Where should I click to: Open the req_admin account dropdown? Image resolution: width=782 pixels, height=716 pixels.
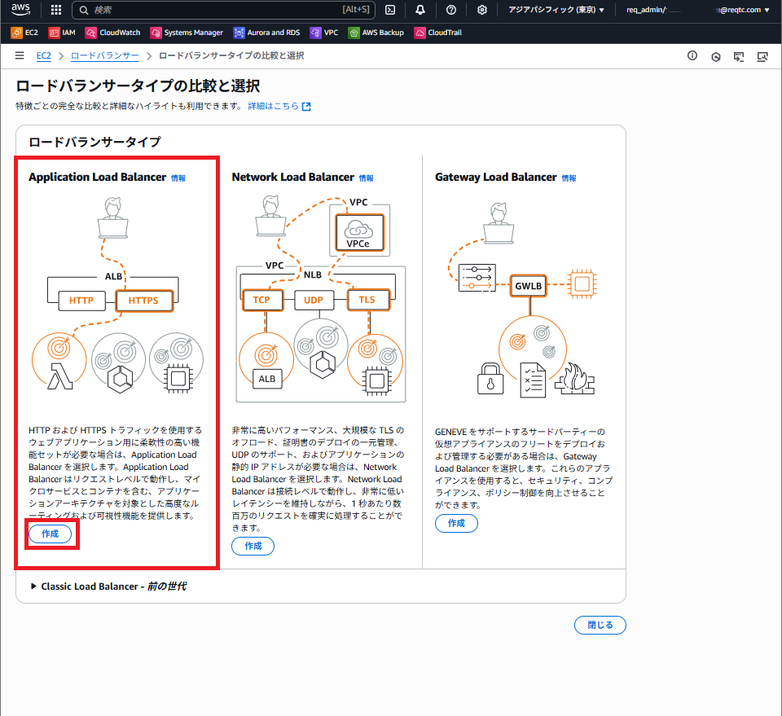pyautogui.click(x=698, y=10)
